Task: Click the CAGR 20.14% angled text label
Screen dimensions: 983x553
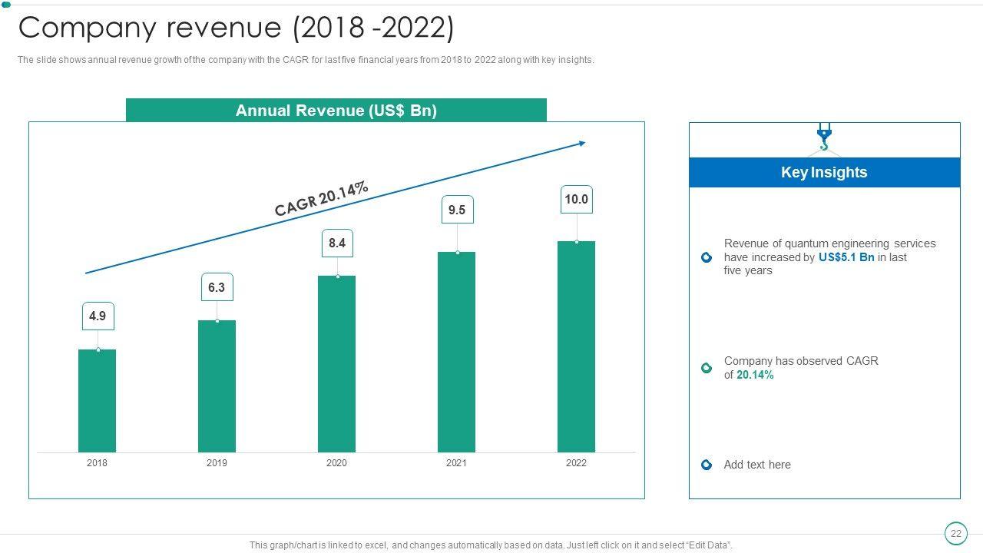Action: click(x=322, y=199)
